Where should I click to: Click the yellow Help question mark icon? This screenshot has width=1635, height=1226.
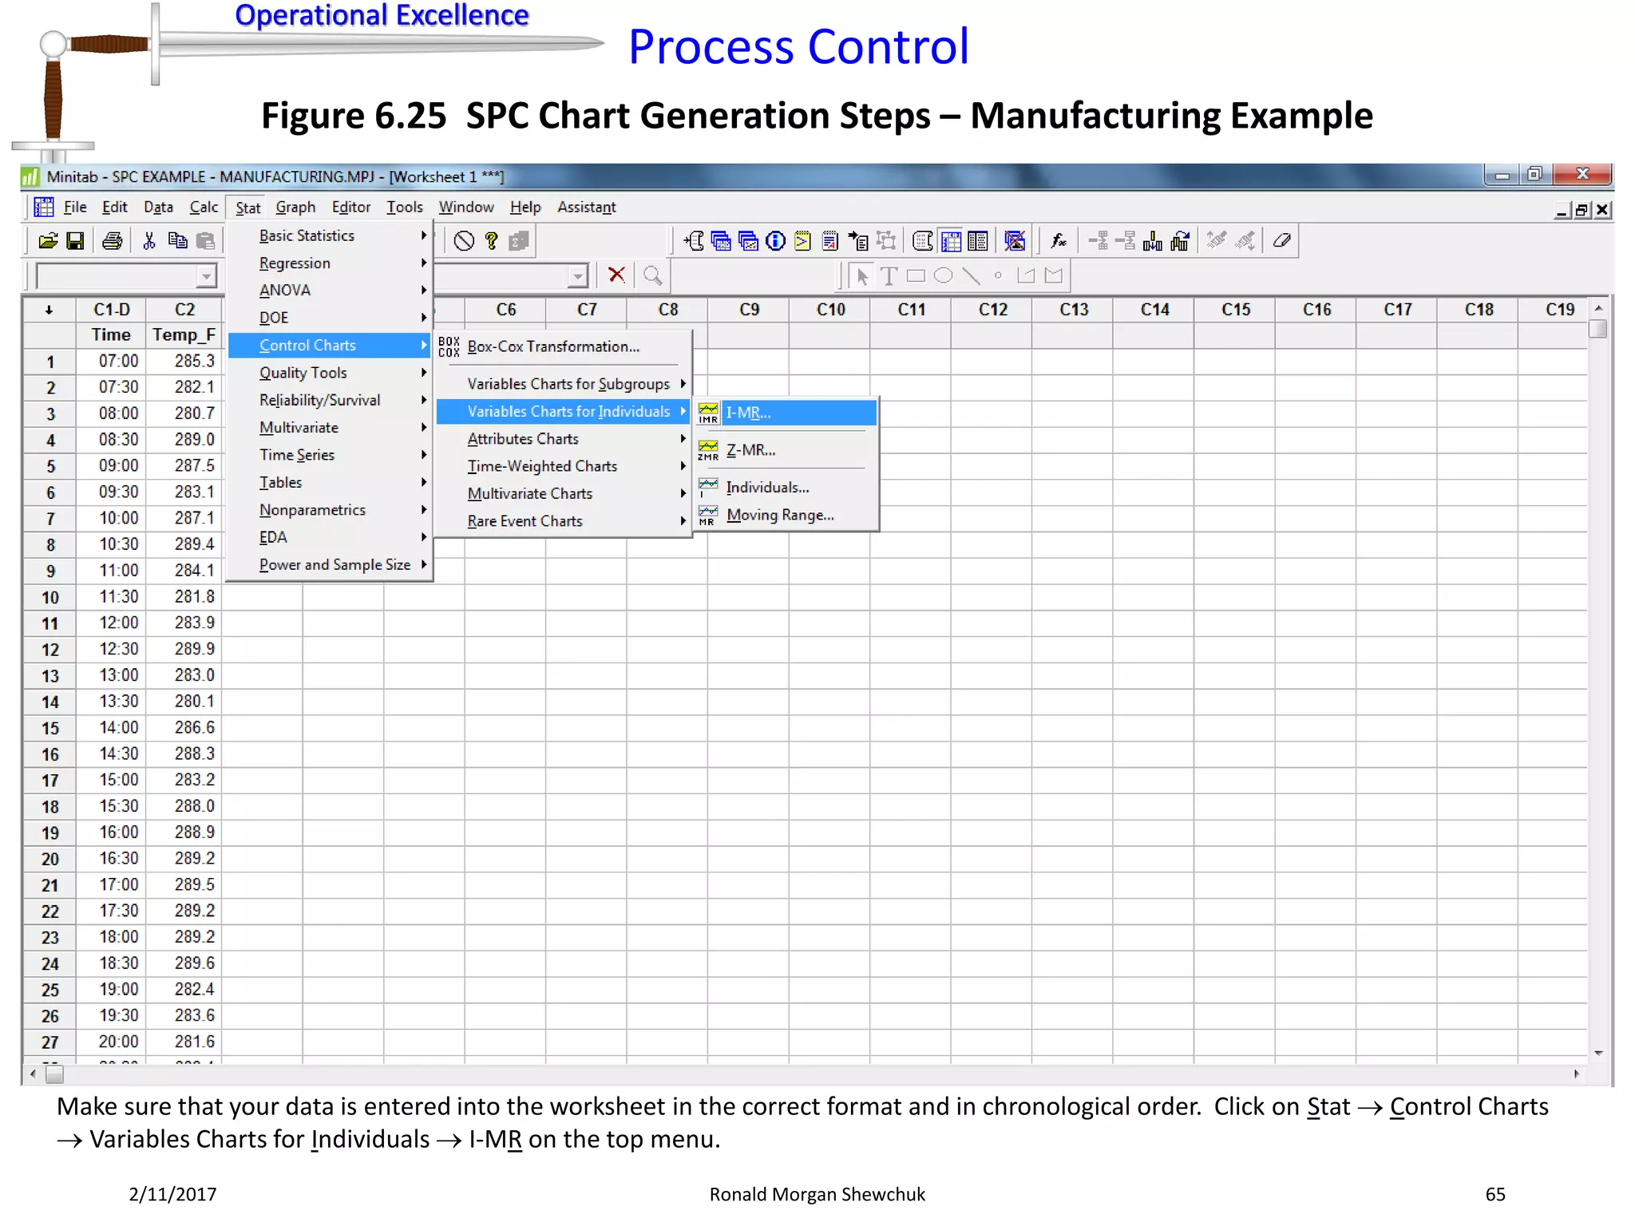492,241
